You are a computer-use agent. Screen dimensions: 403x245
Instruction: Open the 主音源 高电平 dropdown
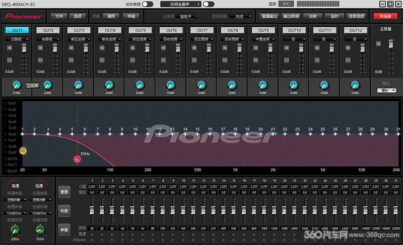(187, 17)
